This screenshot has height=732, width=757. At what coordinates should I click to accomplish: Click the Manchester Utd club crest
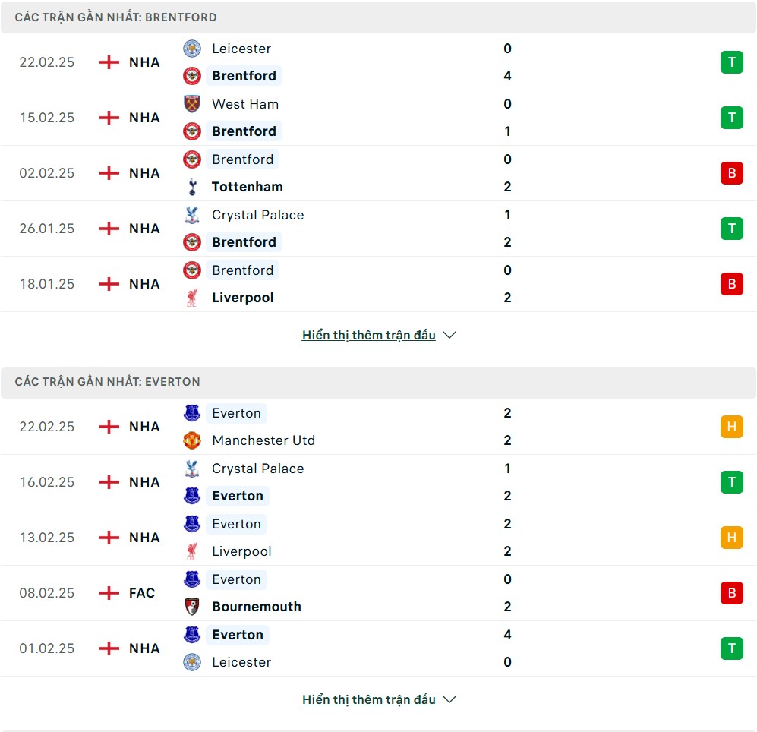pyautogui.click(x=192, y=440)
